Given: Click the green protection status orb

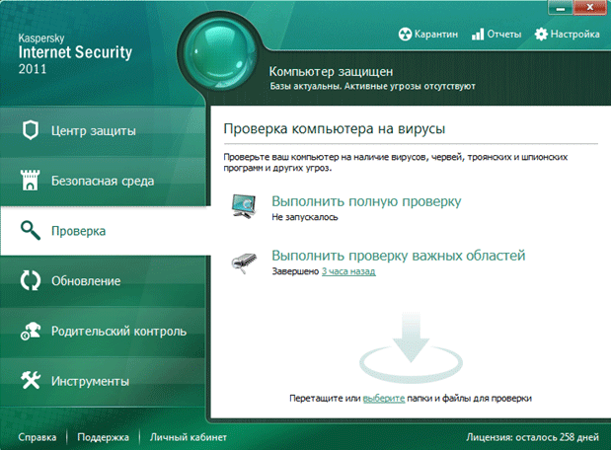Looking at the screenshot, I should 219,52.
